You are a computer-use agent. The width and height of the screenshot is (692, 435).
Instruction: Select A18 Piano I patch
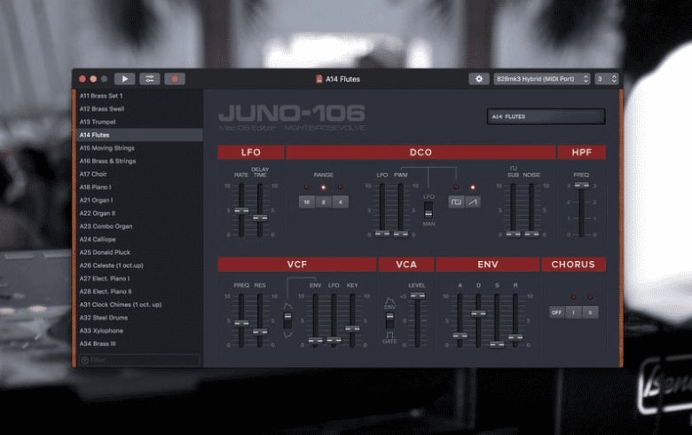pyautogui.click(x=139, y=186)
